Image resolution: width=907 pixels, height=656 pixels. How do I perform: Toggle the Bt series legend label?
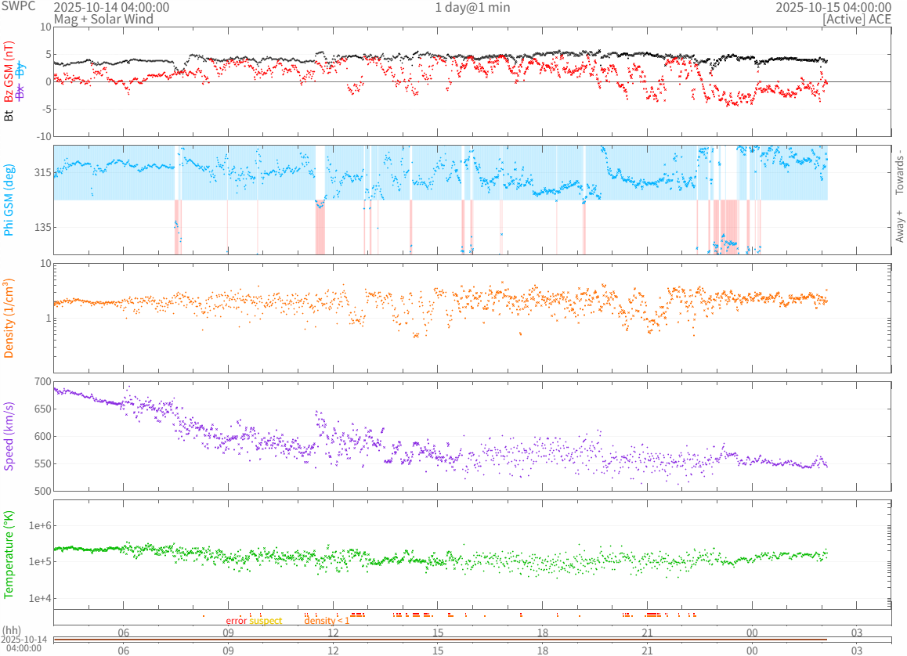click(9, 115)
